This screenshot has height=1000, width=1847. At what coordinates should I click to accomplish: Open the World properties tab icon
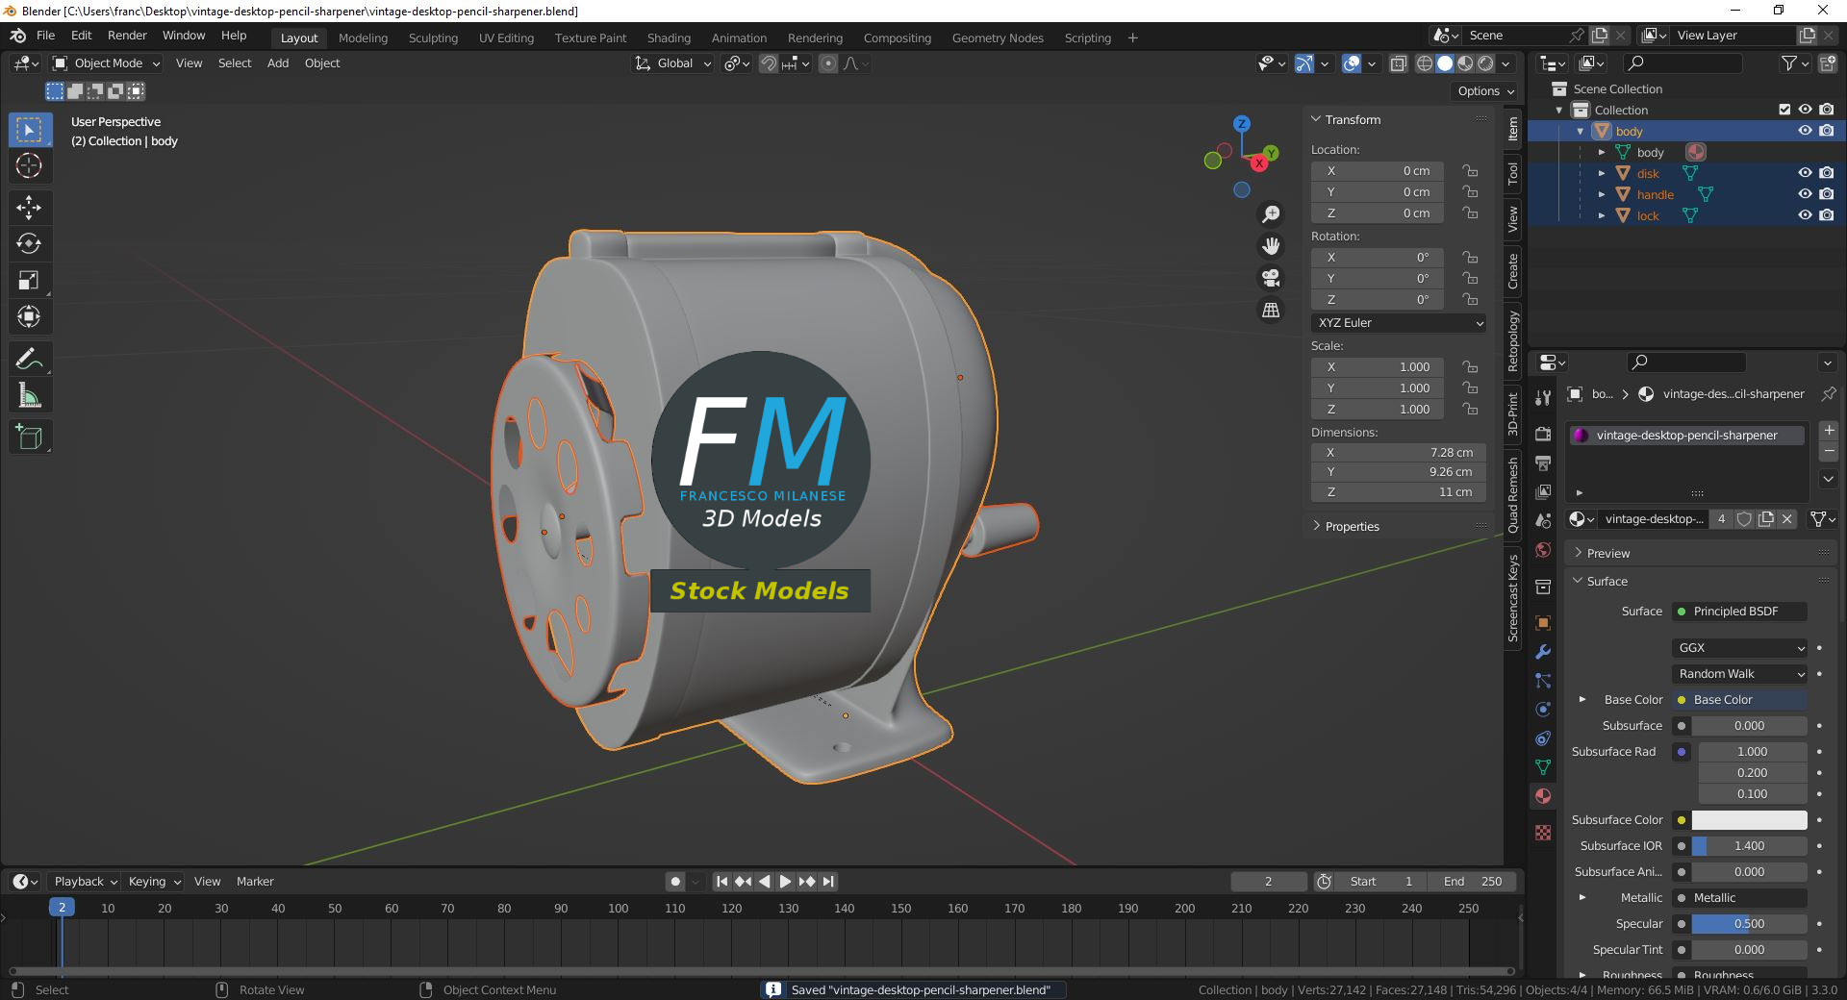(x=1543, y=550)
